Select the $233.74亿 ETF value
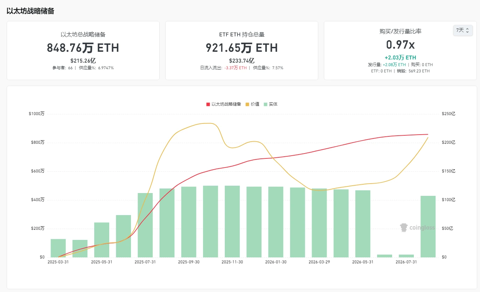 point(242,60)
